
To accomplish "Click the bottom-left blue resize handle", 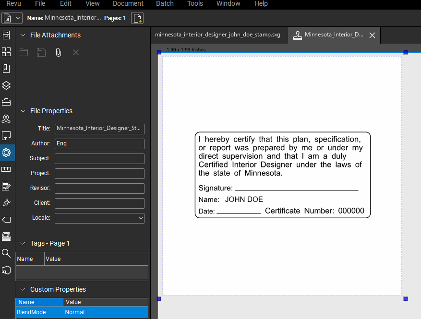I will click(x=159, y=299).
